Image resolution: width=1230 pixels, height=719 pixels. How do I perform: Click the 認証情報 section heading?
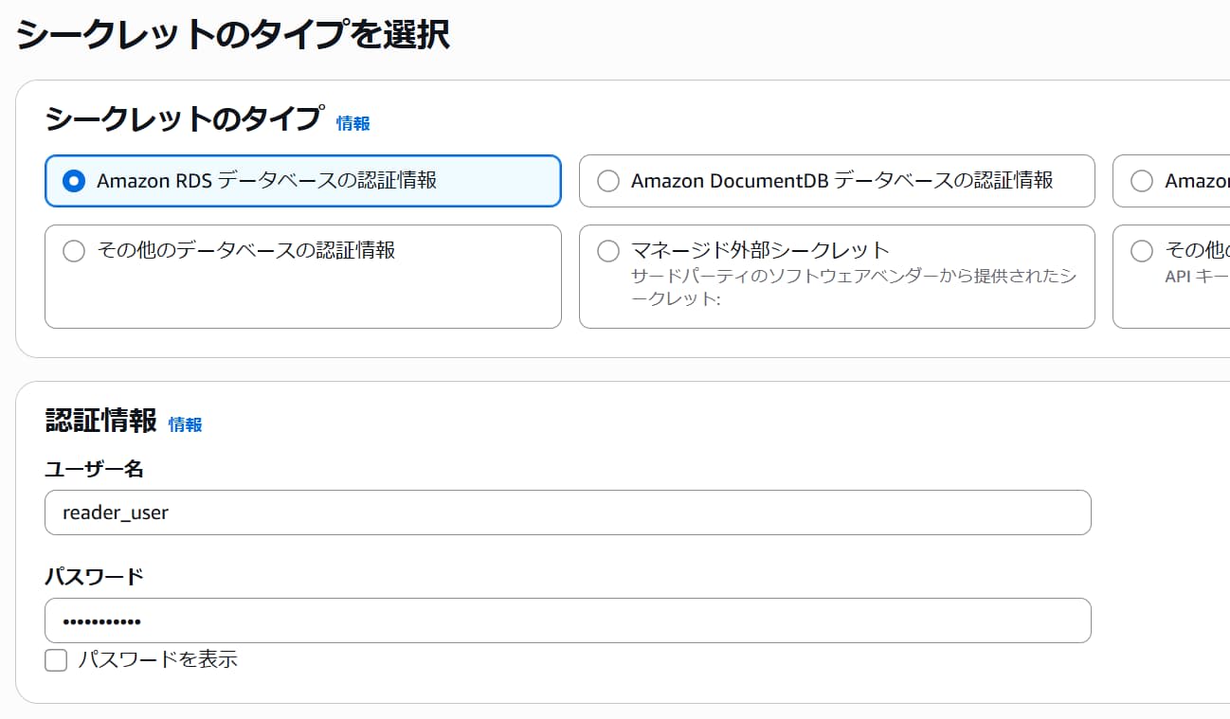(101, 421)
